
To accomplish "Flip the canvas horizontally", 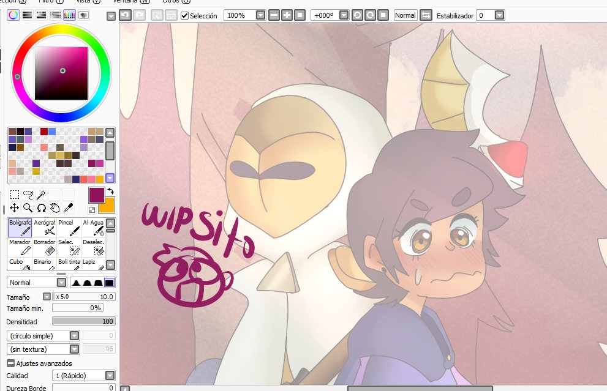I will click(x=426, y=15).
